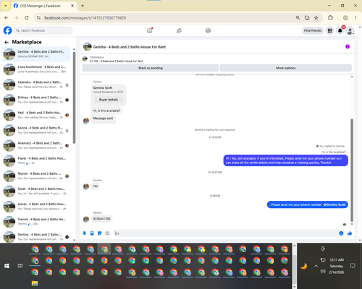This screenshot has width=362, height=289.
Task: Bookmark this tab with the star
Action: pyautogui.click(x=316, y=18)
